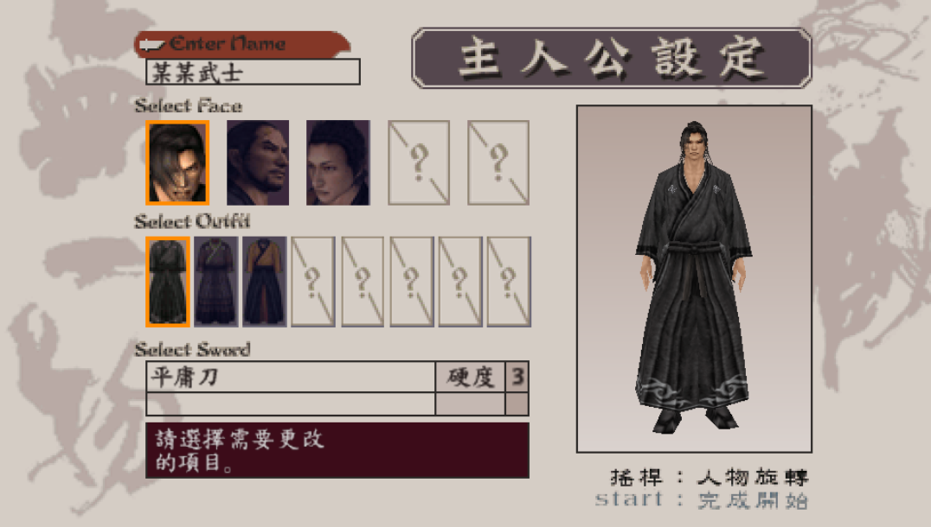Click the second locked outfit slot

click(x=363, y=282)
